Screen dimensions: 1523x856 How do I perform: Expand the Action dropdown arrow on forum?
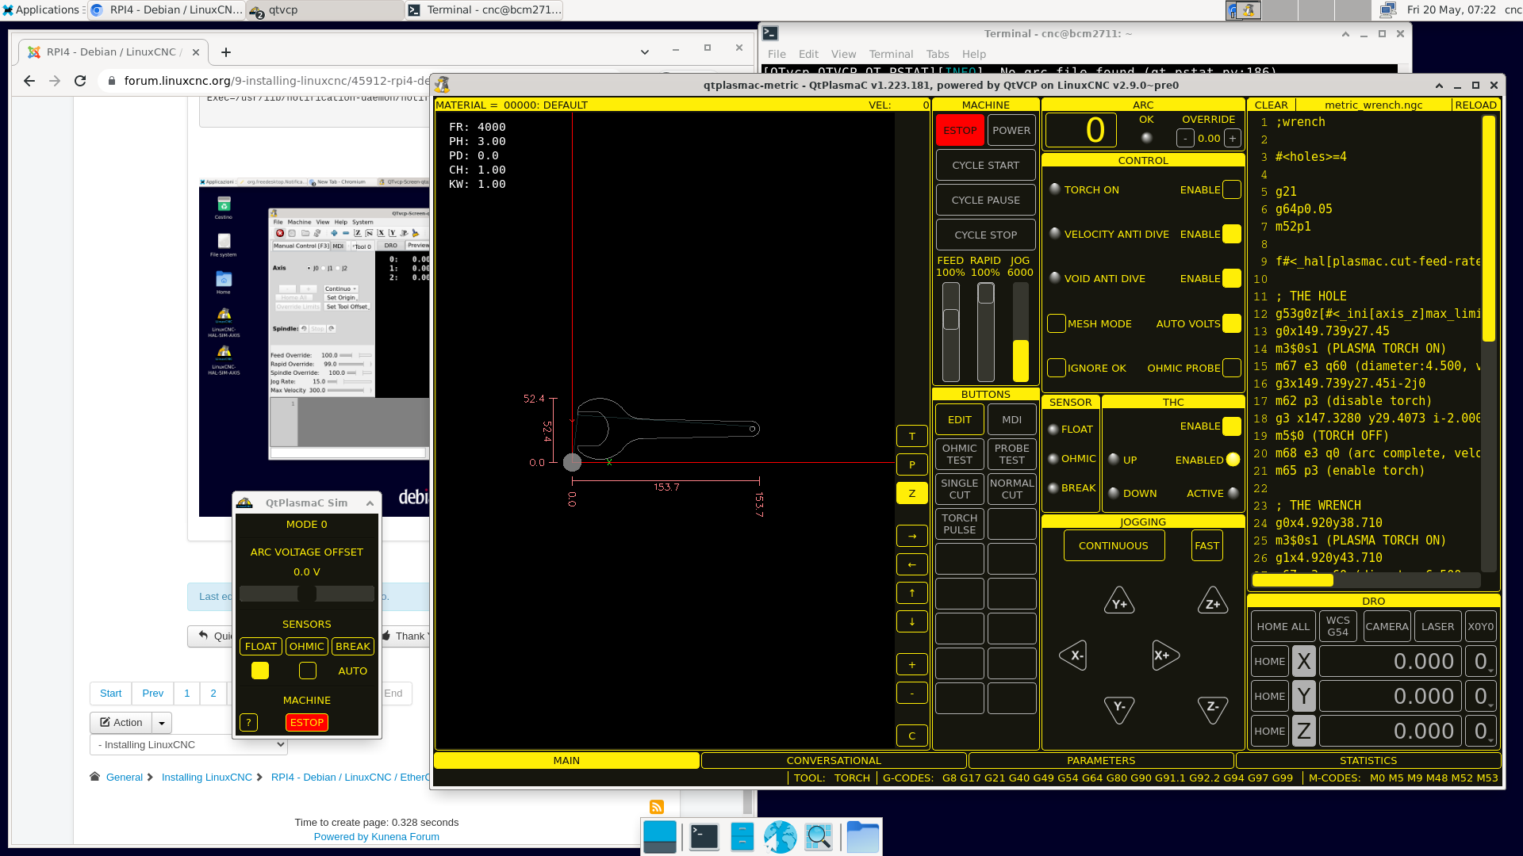[x=162, y=722]
